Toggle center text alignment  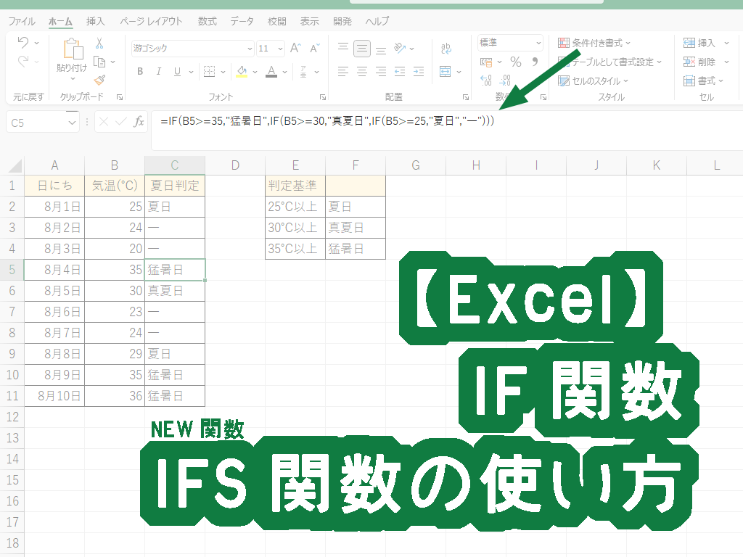pyautogui.click(x=362, y=72)
